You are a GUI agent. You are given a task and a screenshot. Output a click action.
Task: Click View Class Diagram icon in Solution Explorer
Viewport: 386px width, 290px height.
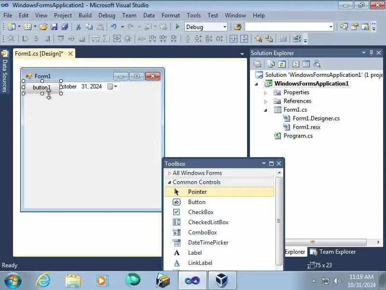click(x=317, y=64)
